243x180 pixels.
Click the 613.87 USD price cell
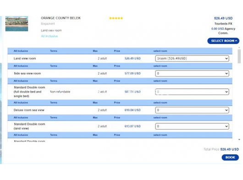133,126
